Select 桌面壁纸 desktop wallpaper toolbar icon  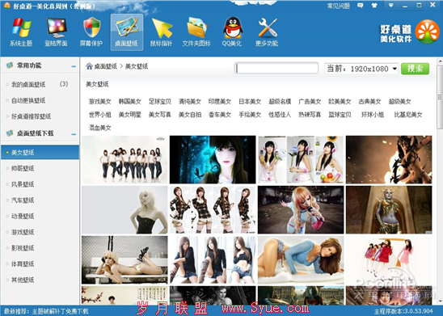(127, 32)
